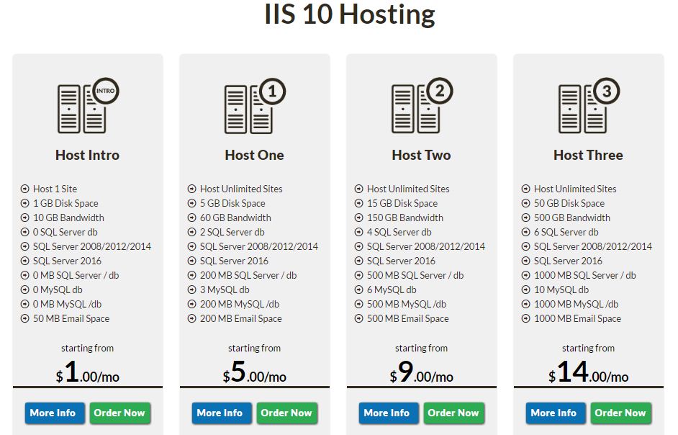Click the 10 MySQL db text
This screenshot has height=435, width=678.
click(x=561, y=290)
